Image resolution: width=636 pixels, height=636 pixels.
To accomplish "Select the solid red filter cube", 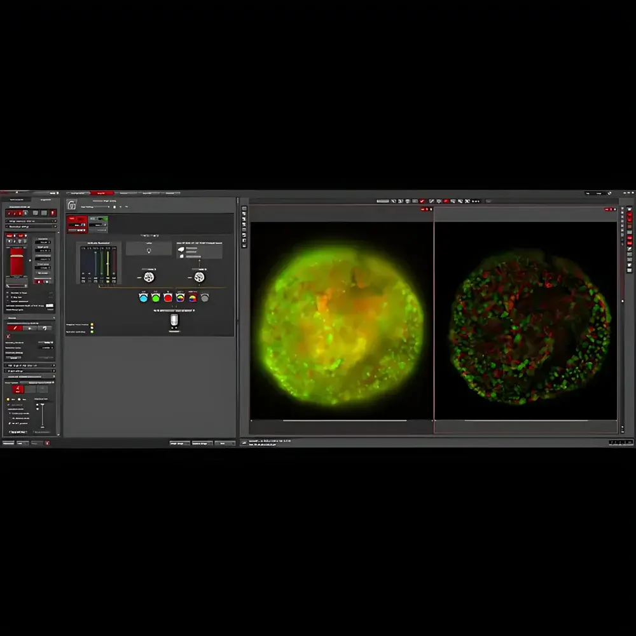I will [168, 298].
